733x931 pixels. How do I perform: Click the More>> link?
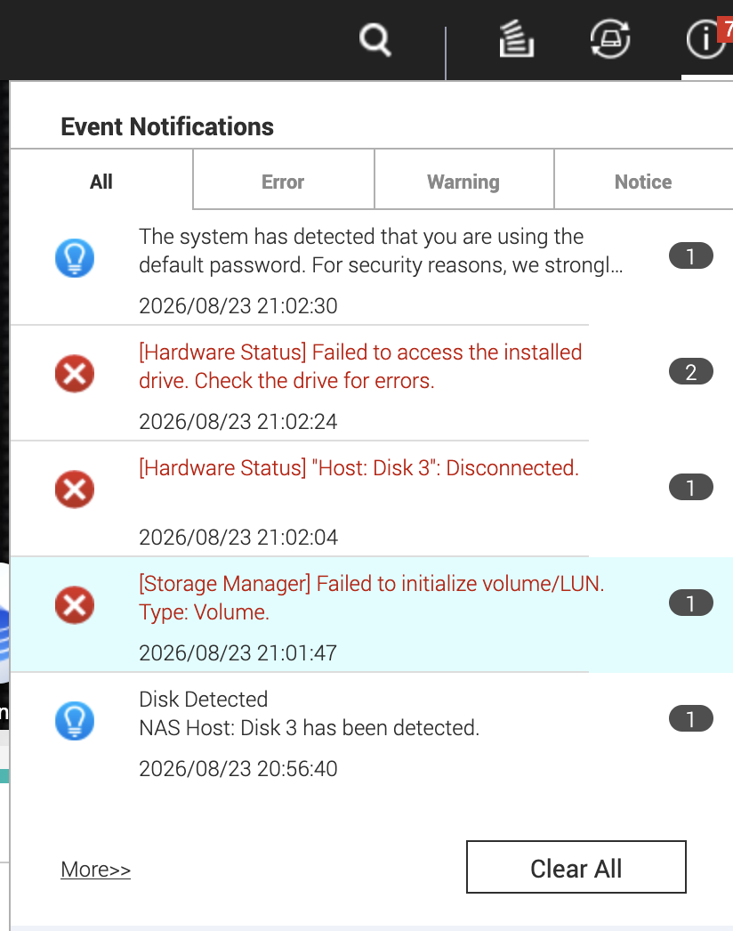click(x=95, y=870)
